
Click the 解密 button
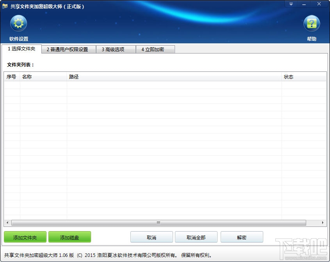[x=242, y=237]
